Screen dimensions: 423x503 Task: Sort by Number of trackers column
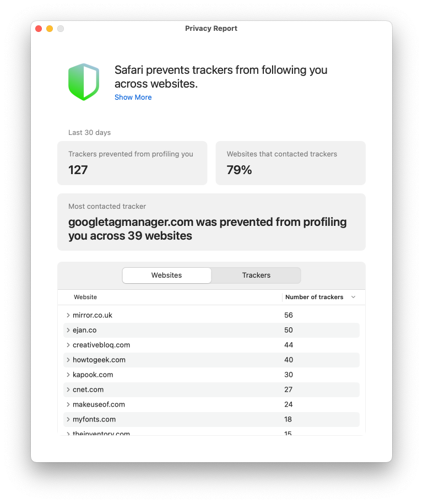(314, 297)
